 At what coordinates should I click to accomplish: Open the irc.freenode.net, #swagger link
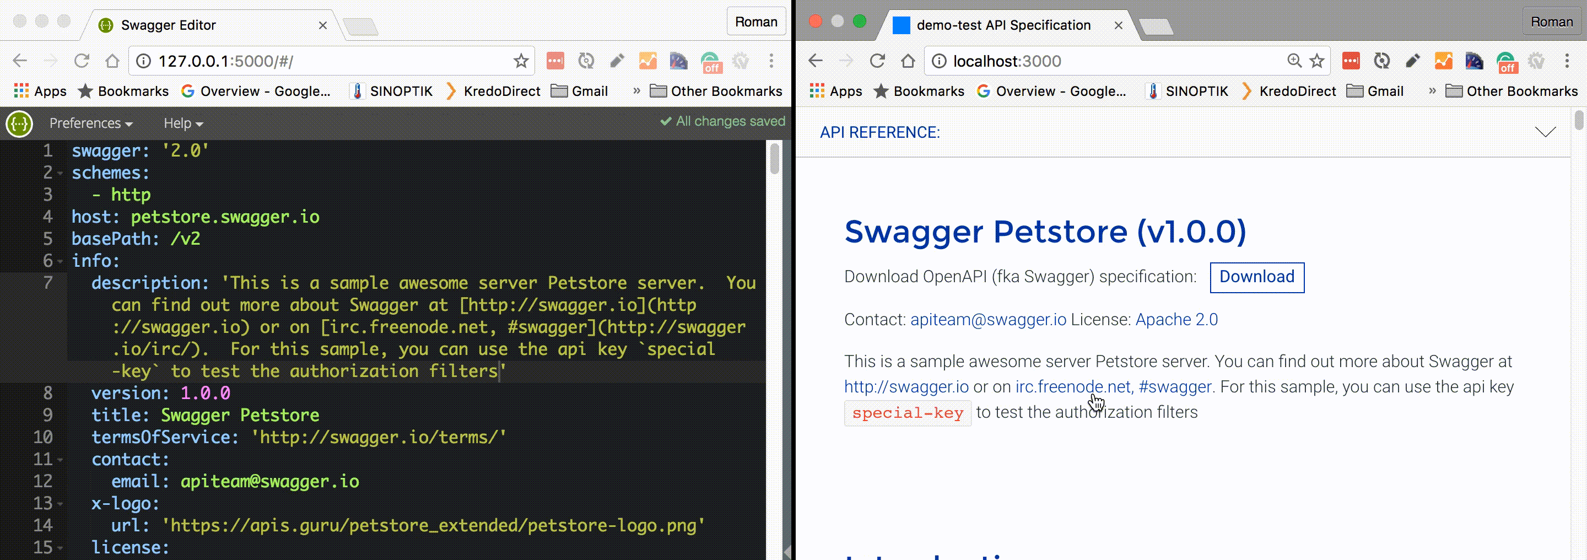click(x=1113, y=387)
